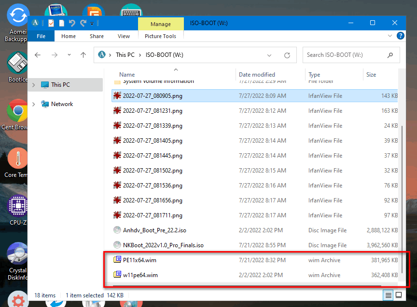Select file 2022-07-27_081231.png

coord(254,111)
